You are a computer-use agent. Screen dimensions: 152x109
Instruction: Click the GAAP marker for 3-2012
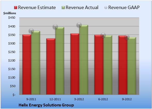pos(79,25)
